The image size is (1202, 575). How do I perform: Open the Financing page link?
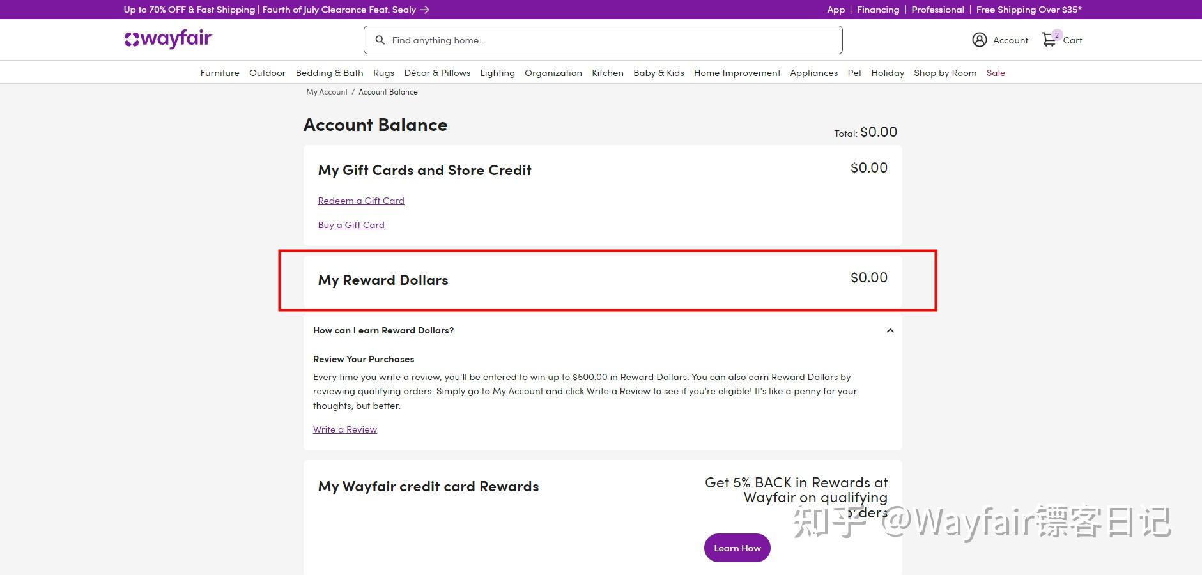pyautogui.click(x=877, y=10)
